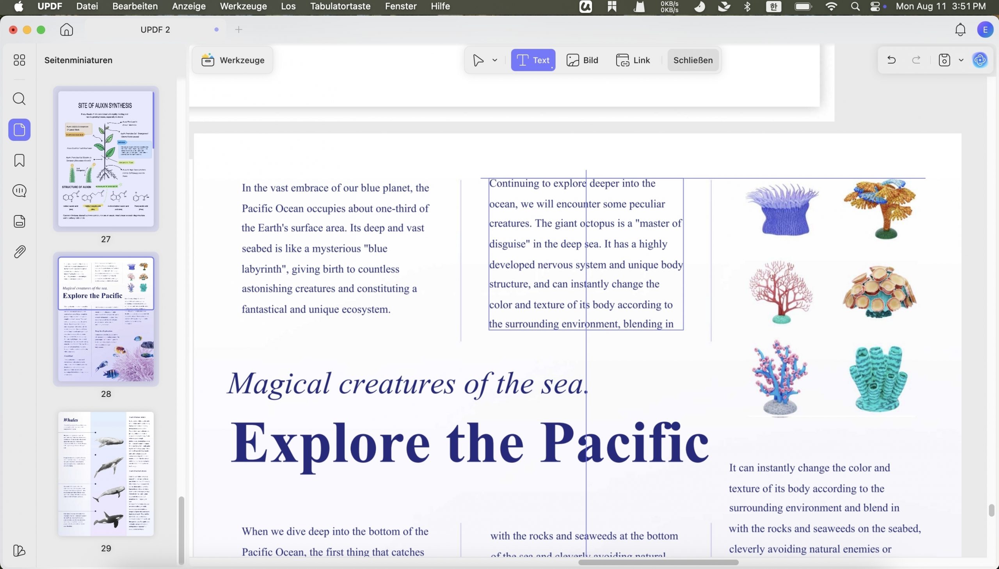The image size is (999, 569).
Task: Click the Bluetooth menu bar icon
Action: click(x=747, y=7)
